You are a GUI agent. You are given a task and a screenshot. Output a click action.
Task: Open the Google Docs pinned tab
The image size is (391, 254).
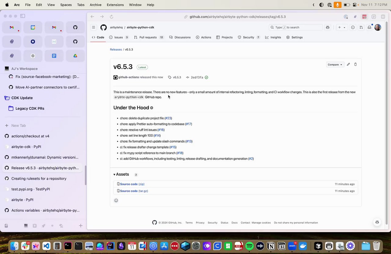54,56
